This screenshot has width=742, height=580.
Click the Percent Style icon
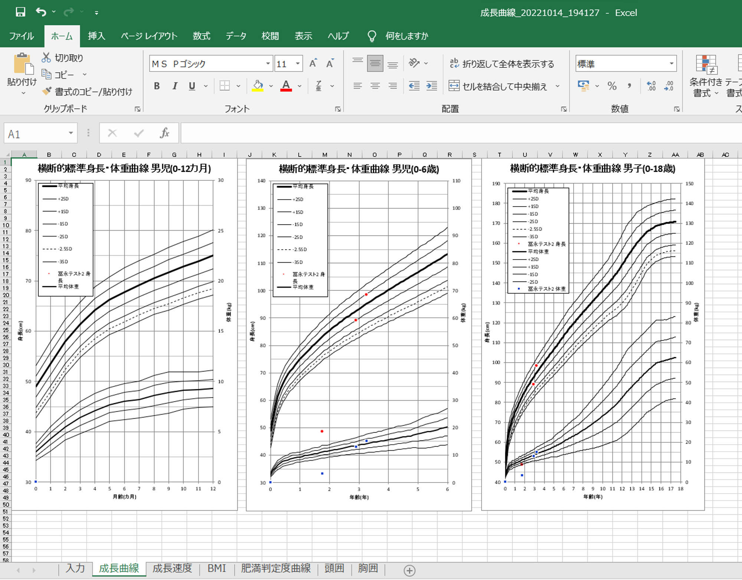612,86
